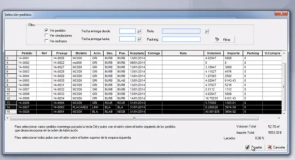Click the Ruta column header in grid
The height and width of the screenshot is (160, 295).
tap(183, 53)
